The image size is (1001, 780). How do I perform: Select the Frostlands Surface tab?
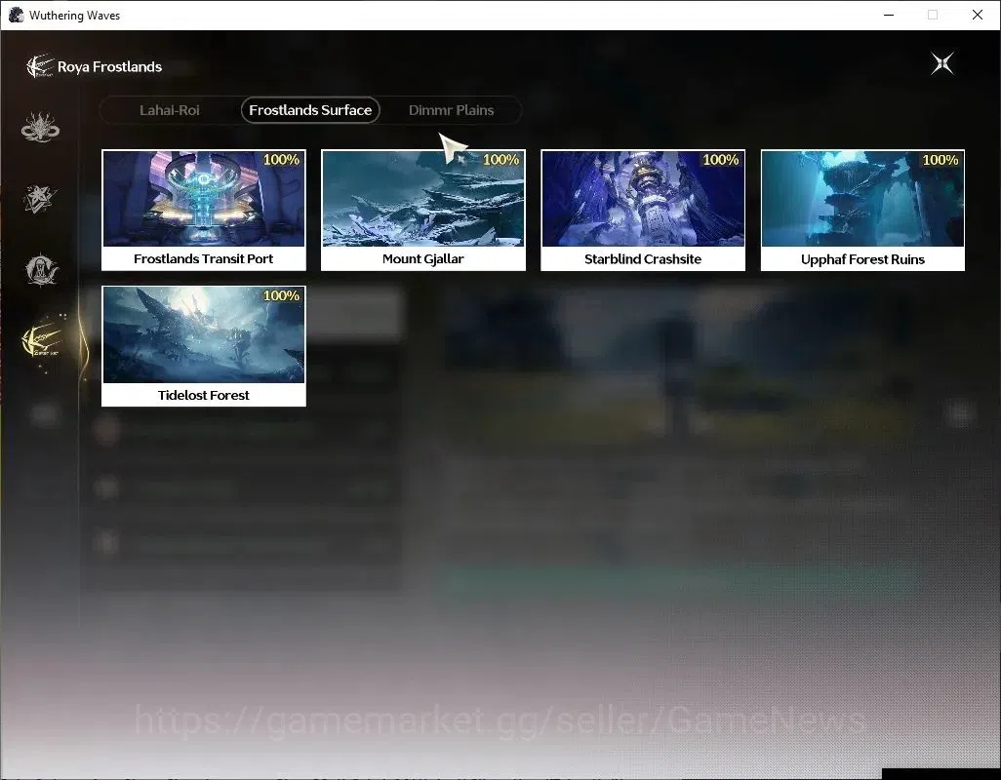pos(310,110)
